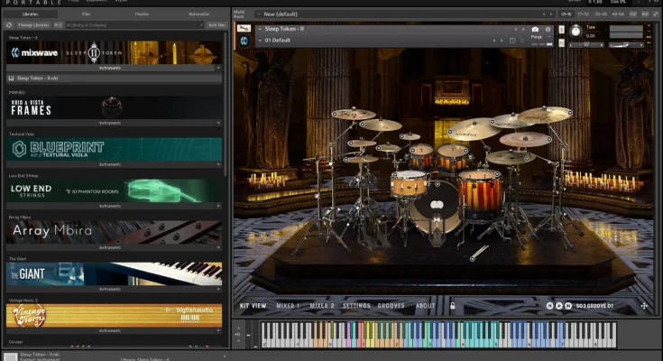Adjust the Tune knob
The image size is (663, 361).
576,32
